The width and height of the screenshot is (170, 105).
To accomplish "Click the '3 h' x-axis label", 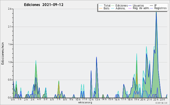I will (32, 100).
